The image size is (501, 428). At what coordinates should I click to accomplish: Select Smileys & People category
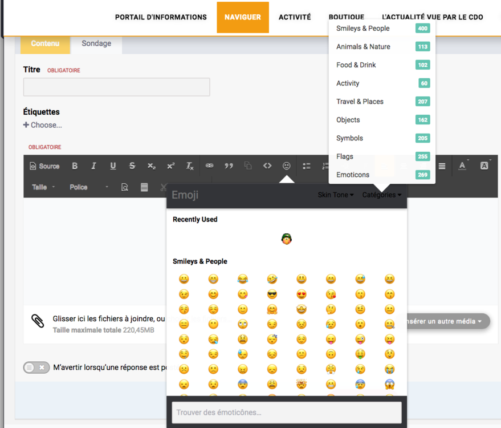tap(382, 29)
